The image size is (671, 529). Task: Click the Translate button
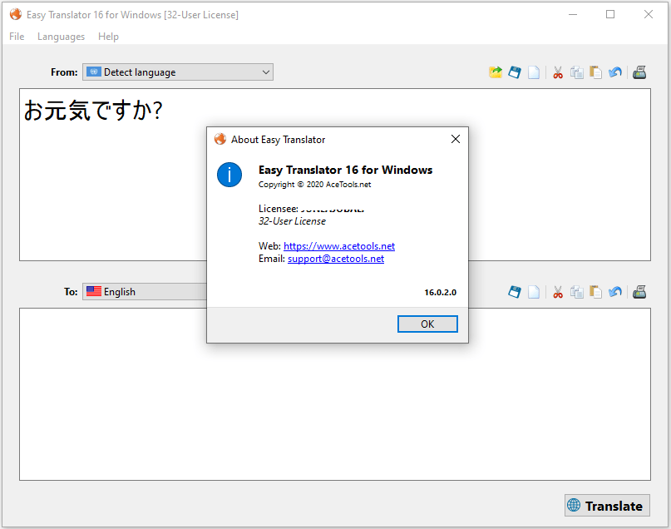click(607, 506)
